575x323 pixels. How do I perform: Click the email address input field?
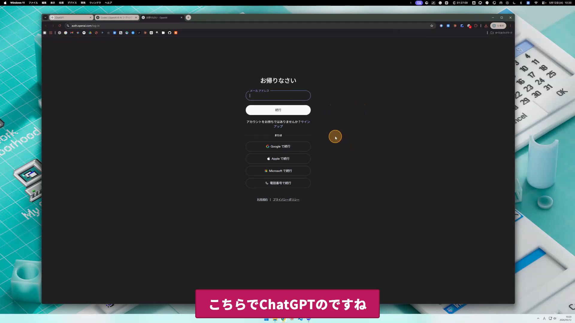[x=278, y=96]
